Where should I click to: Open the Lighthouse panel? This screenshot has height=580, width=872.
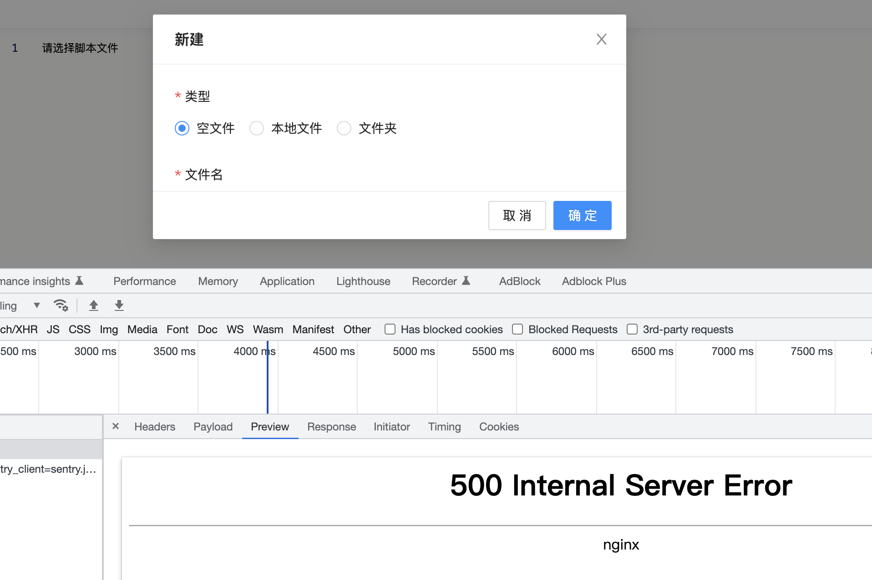coord(363,281)
